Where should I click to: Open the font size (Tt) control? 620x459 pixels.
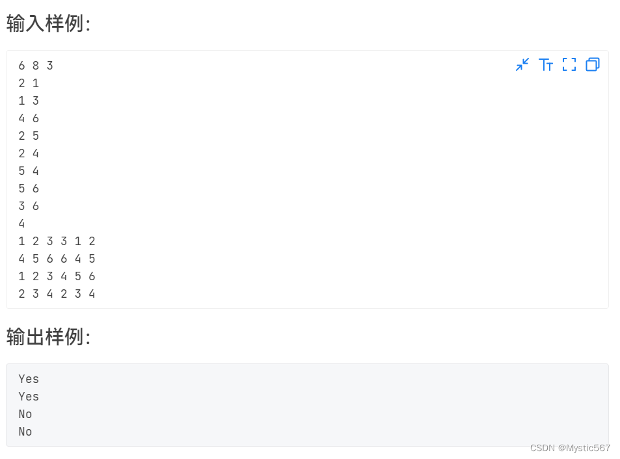click(546, 64)
